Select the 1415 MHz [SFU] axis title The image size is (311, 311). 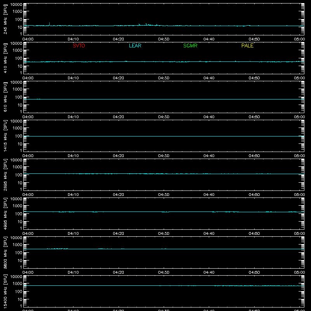pyautogui.click(x=5, y=136)
